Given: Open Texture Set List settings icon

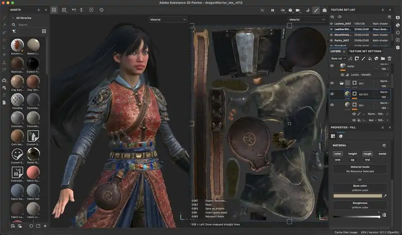Looking at the screenshot, I should (x=389, y=17).
